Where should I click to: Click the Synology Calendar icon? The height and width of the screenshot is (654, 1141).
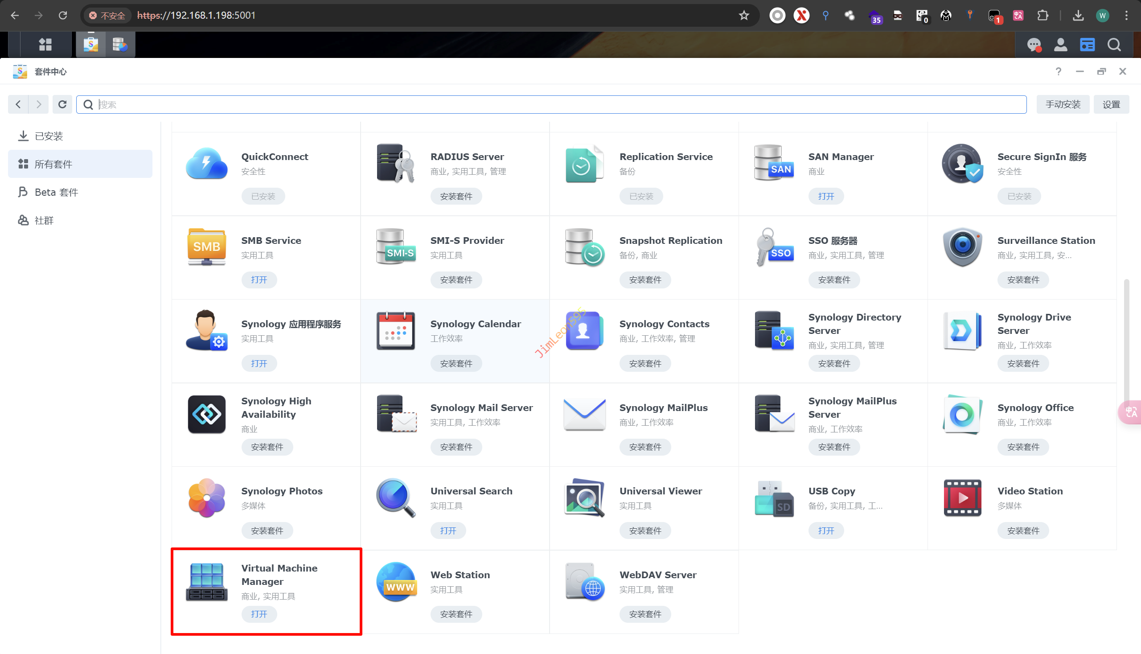tap(395, 331)
